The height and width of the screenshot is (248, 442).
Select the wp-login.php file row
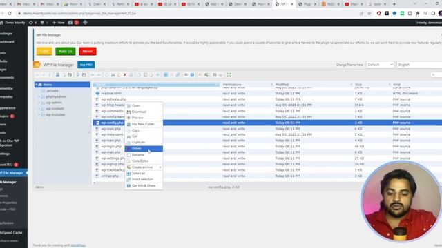pyautogui.click(x=267, y=147)
